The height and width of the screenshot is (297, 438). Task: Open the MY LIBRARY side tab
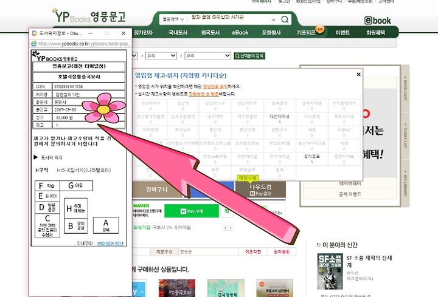pyautogui.click(x=405, y=183)
